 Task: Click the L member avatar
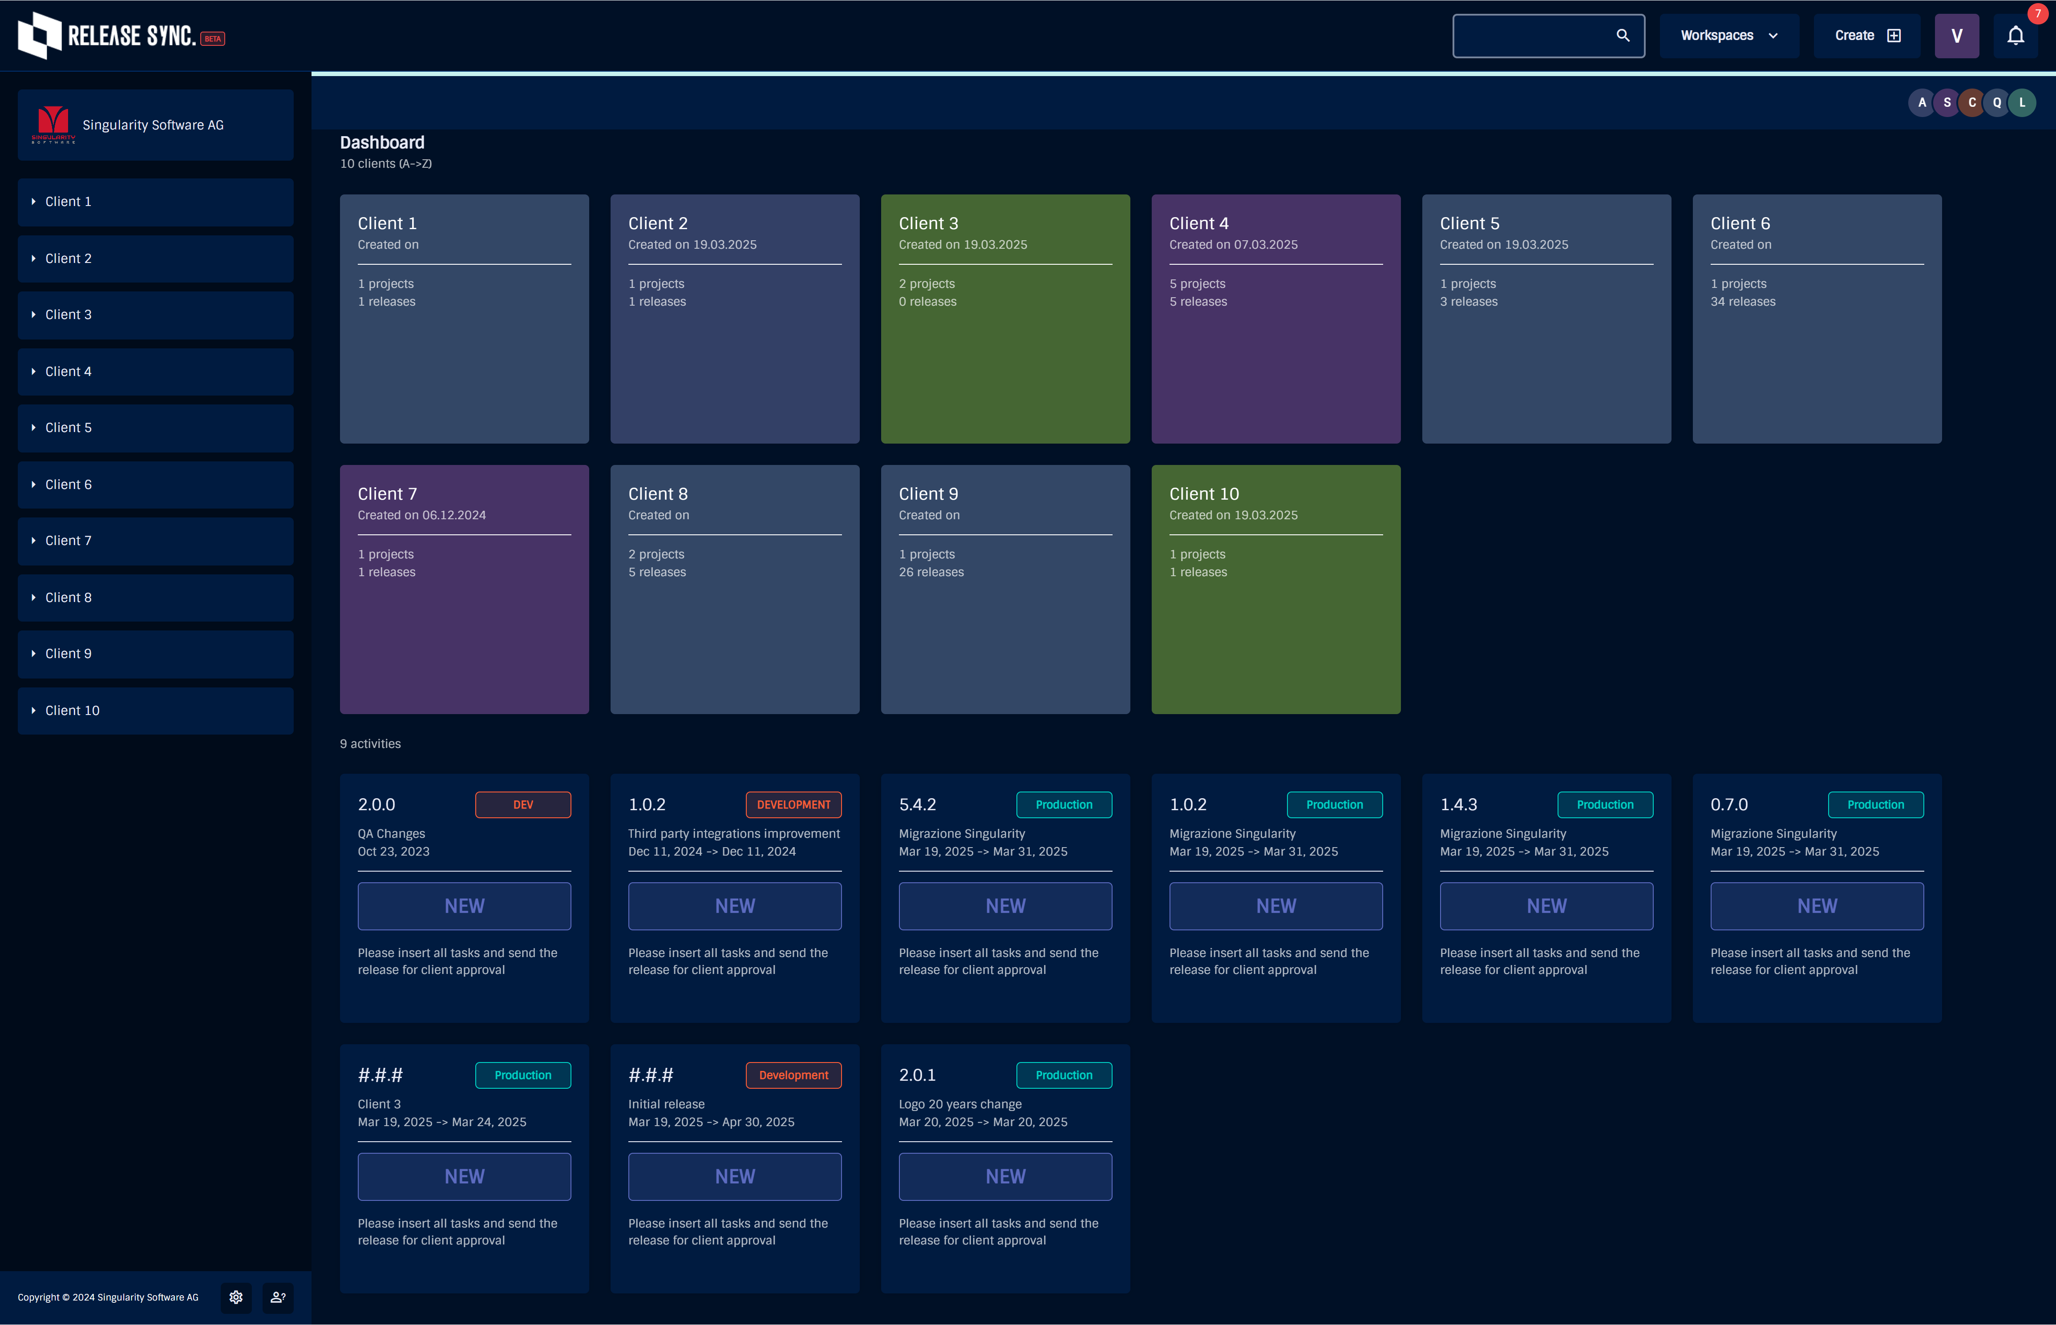coord(2022,102)
